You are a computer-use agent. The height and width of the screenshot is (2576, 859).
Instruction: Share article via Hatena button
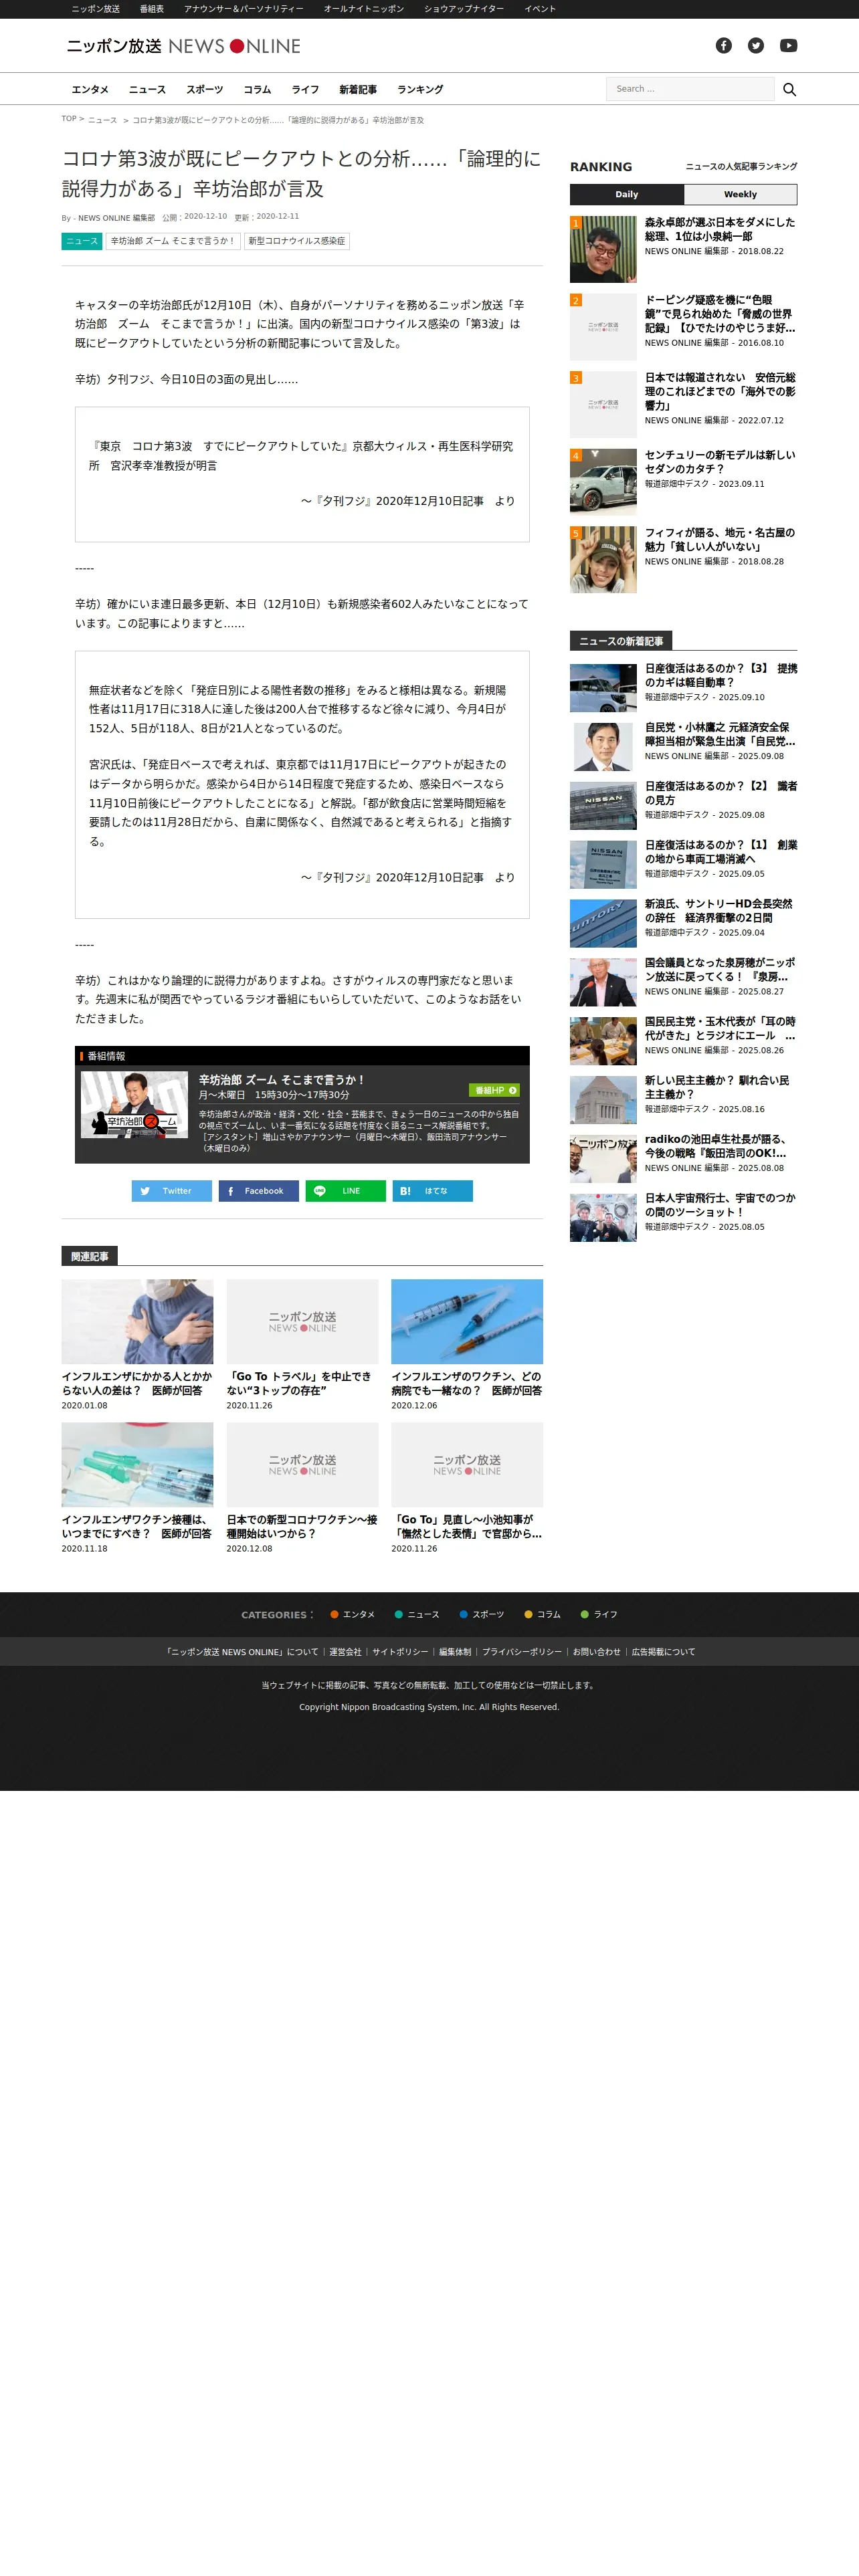[x=432, y=1191]
